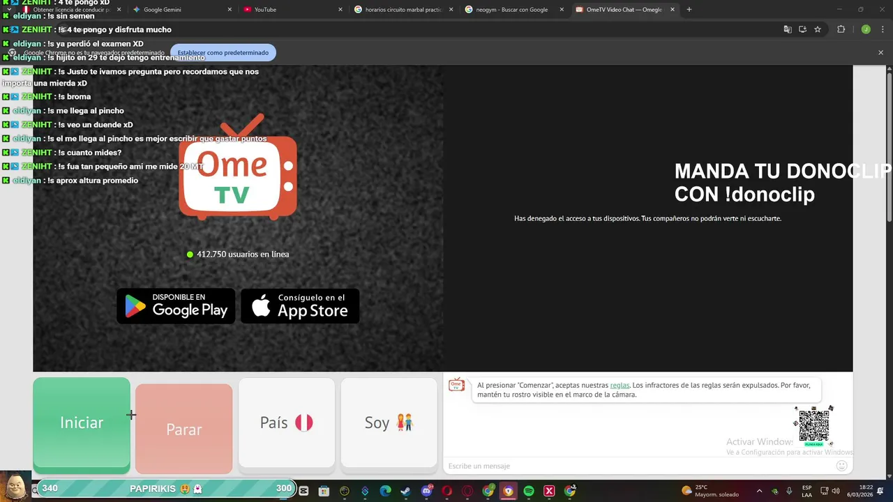Open the App Store download badge
This screenshot has width=893, height=502.
click(300, 306)
